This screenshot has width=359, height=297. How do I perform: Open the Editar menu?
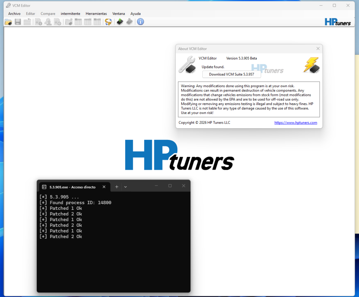[x=31, y=14]
